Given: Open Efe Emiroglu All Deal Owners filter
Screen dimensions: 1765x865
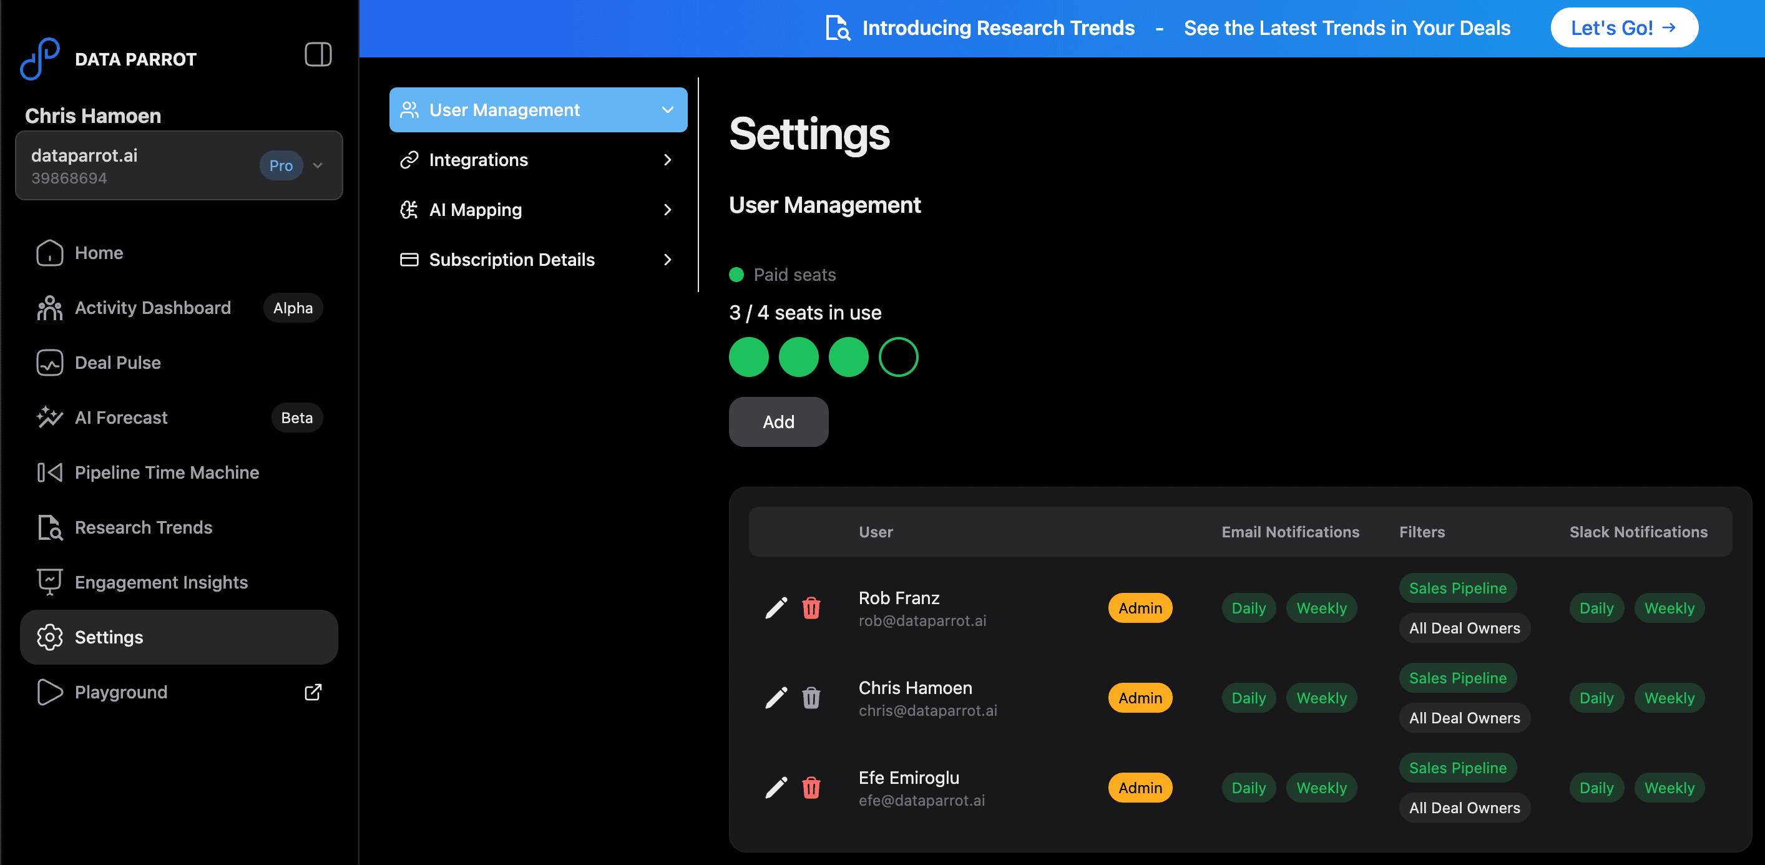Looking at the screenshot, I should (1464, 808).
